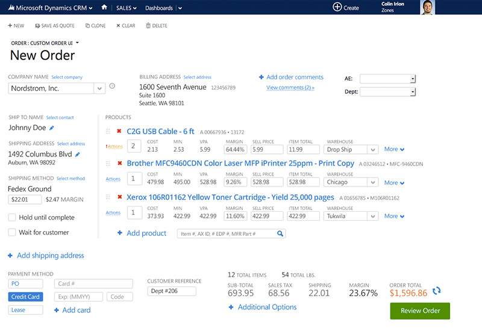Grab the C2G USB Cable drag handle
This screenshot has height=331, width=482.
[x=108, y=131]
